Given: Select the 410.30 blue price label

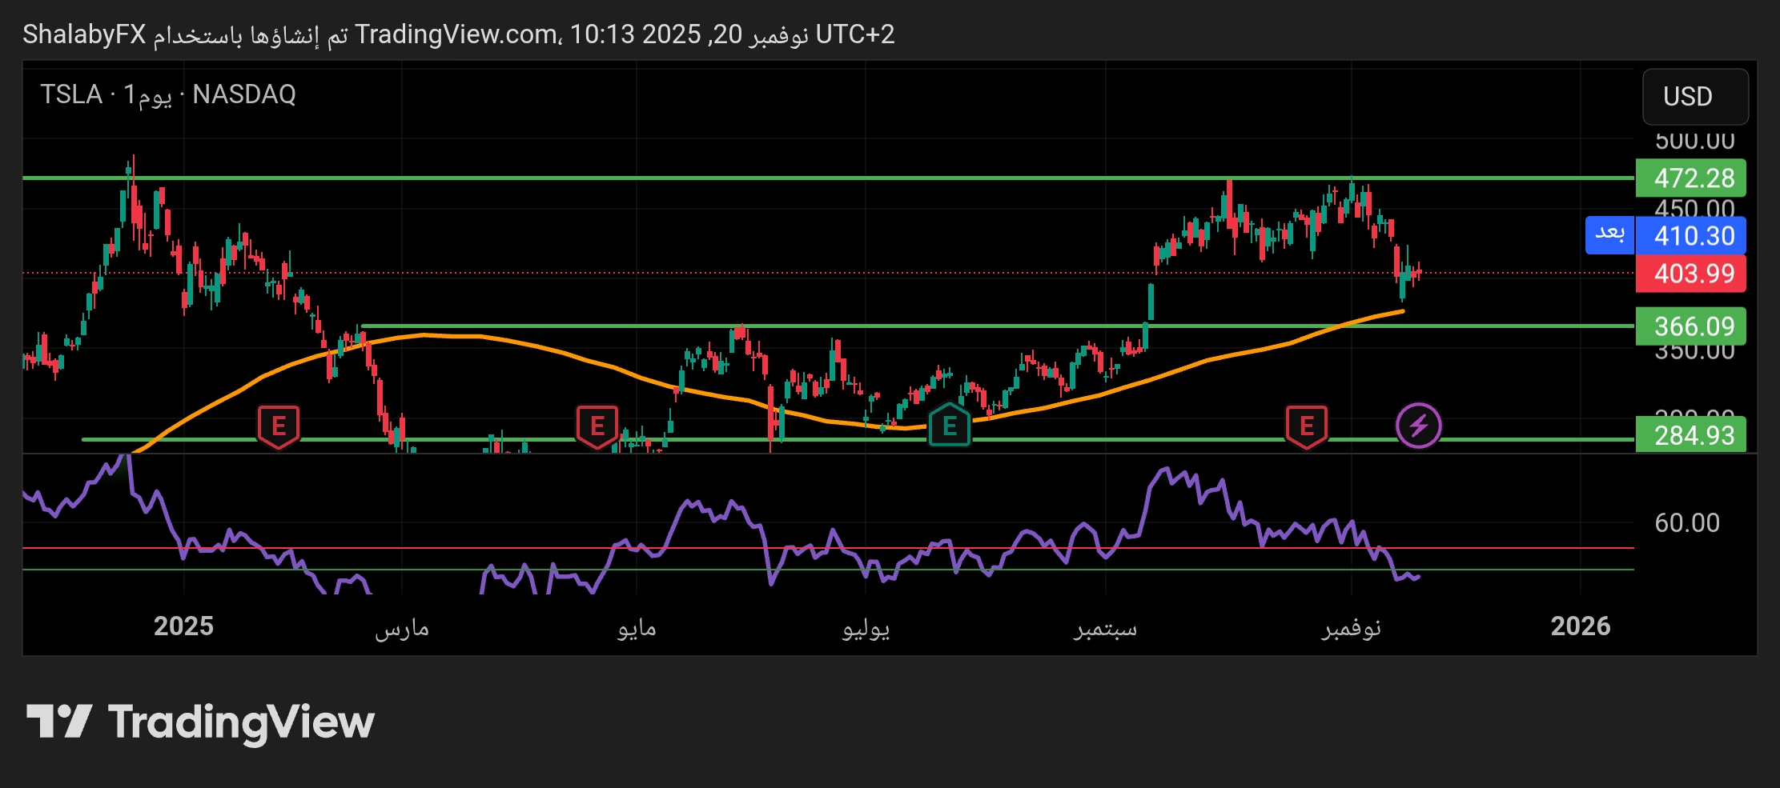Looking at the screenshot, I should pyautogui.click(x=1694, y=236).
